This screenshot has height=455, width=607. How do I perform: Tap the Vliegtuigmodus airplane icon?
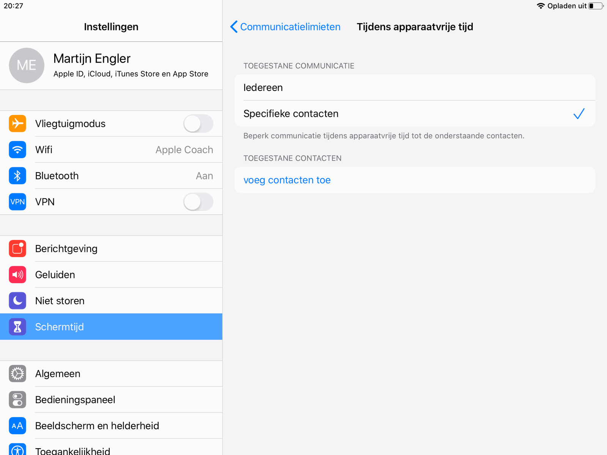click(17, 124)
